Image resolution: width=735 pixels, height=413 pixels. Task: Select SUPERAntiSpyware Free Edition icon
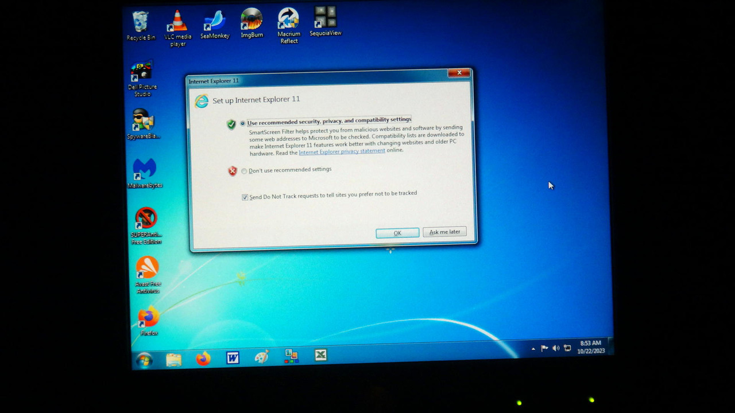tap(146, 226)
